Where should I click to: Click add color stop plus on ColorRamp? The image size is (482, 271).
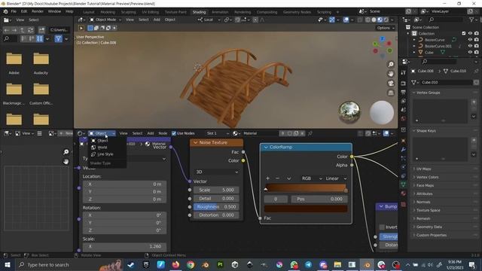pyautogui.click(x=268, y=178)
